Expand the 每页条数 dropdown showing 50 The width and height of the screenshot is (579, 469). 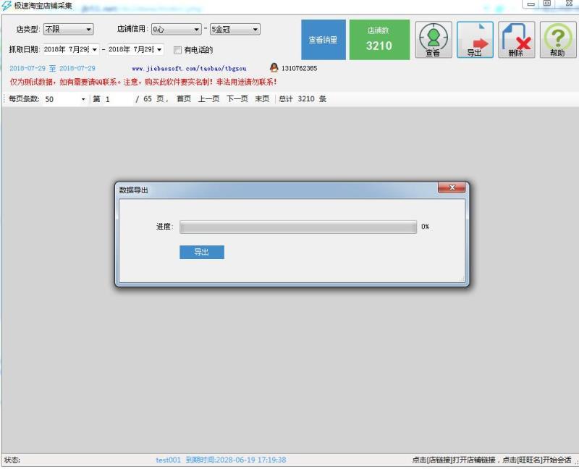[x=65, y=99]
